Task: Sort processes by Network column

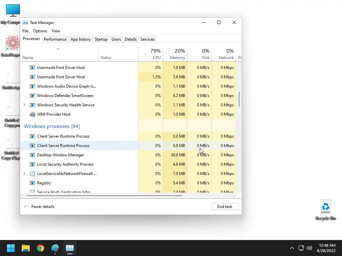Action: [x=224, y=54]
